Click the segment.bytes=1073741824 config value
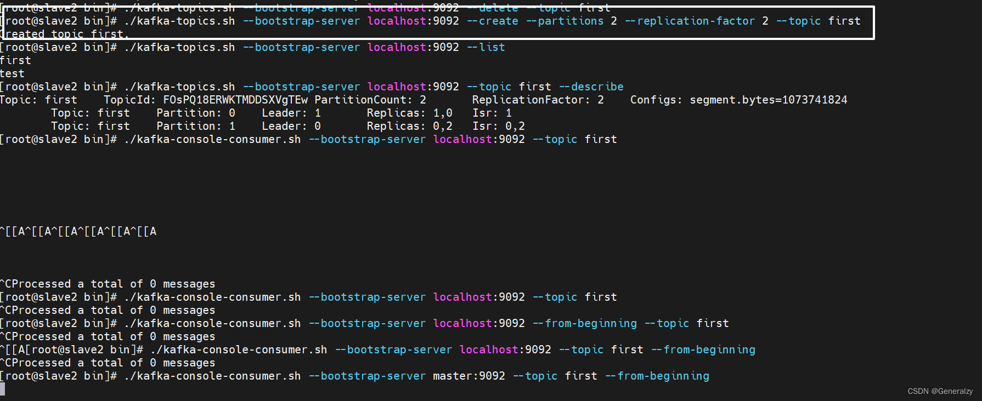Viewport: 982px width, 401px height. click(x=768, y=100)
